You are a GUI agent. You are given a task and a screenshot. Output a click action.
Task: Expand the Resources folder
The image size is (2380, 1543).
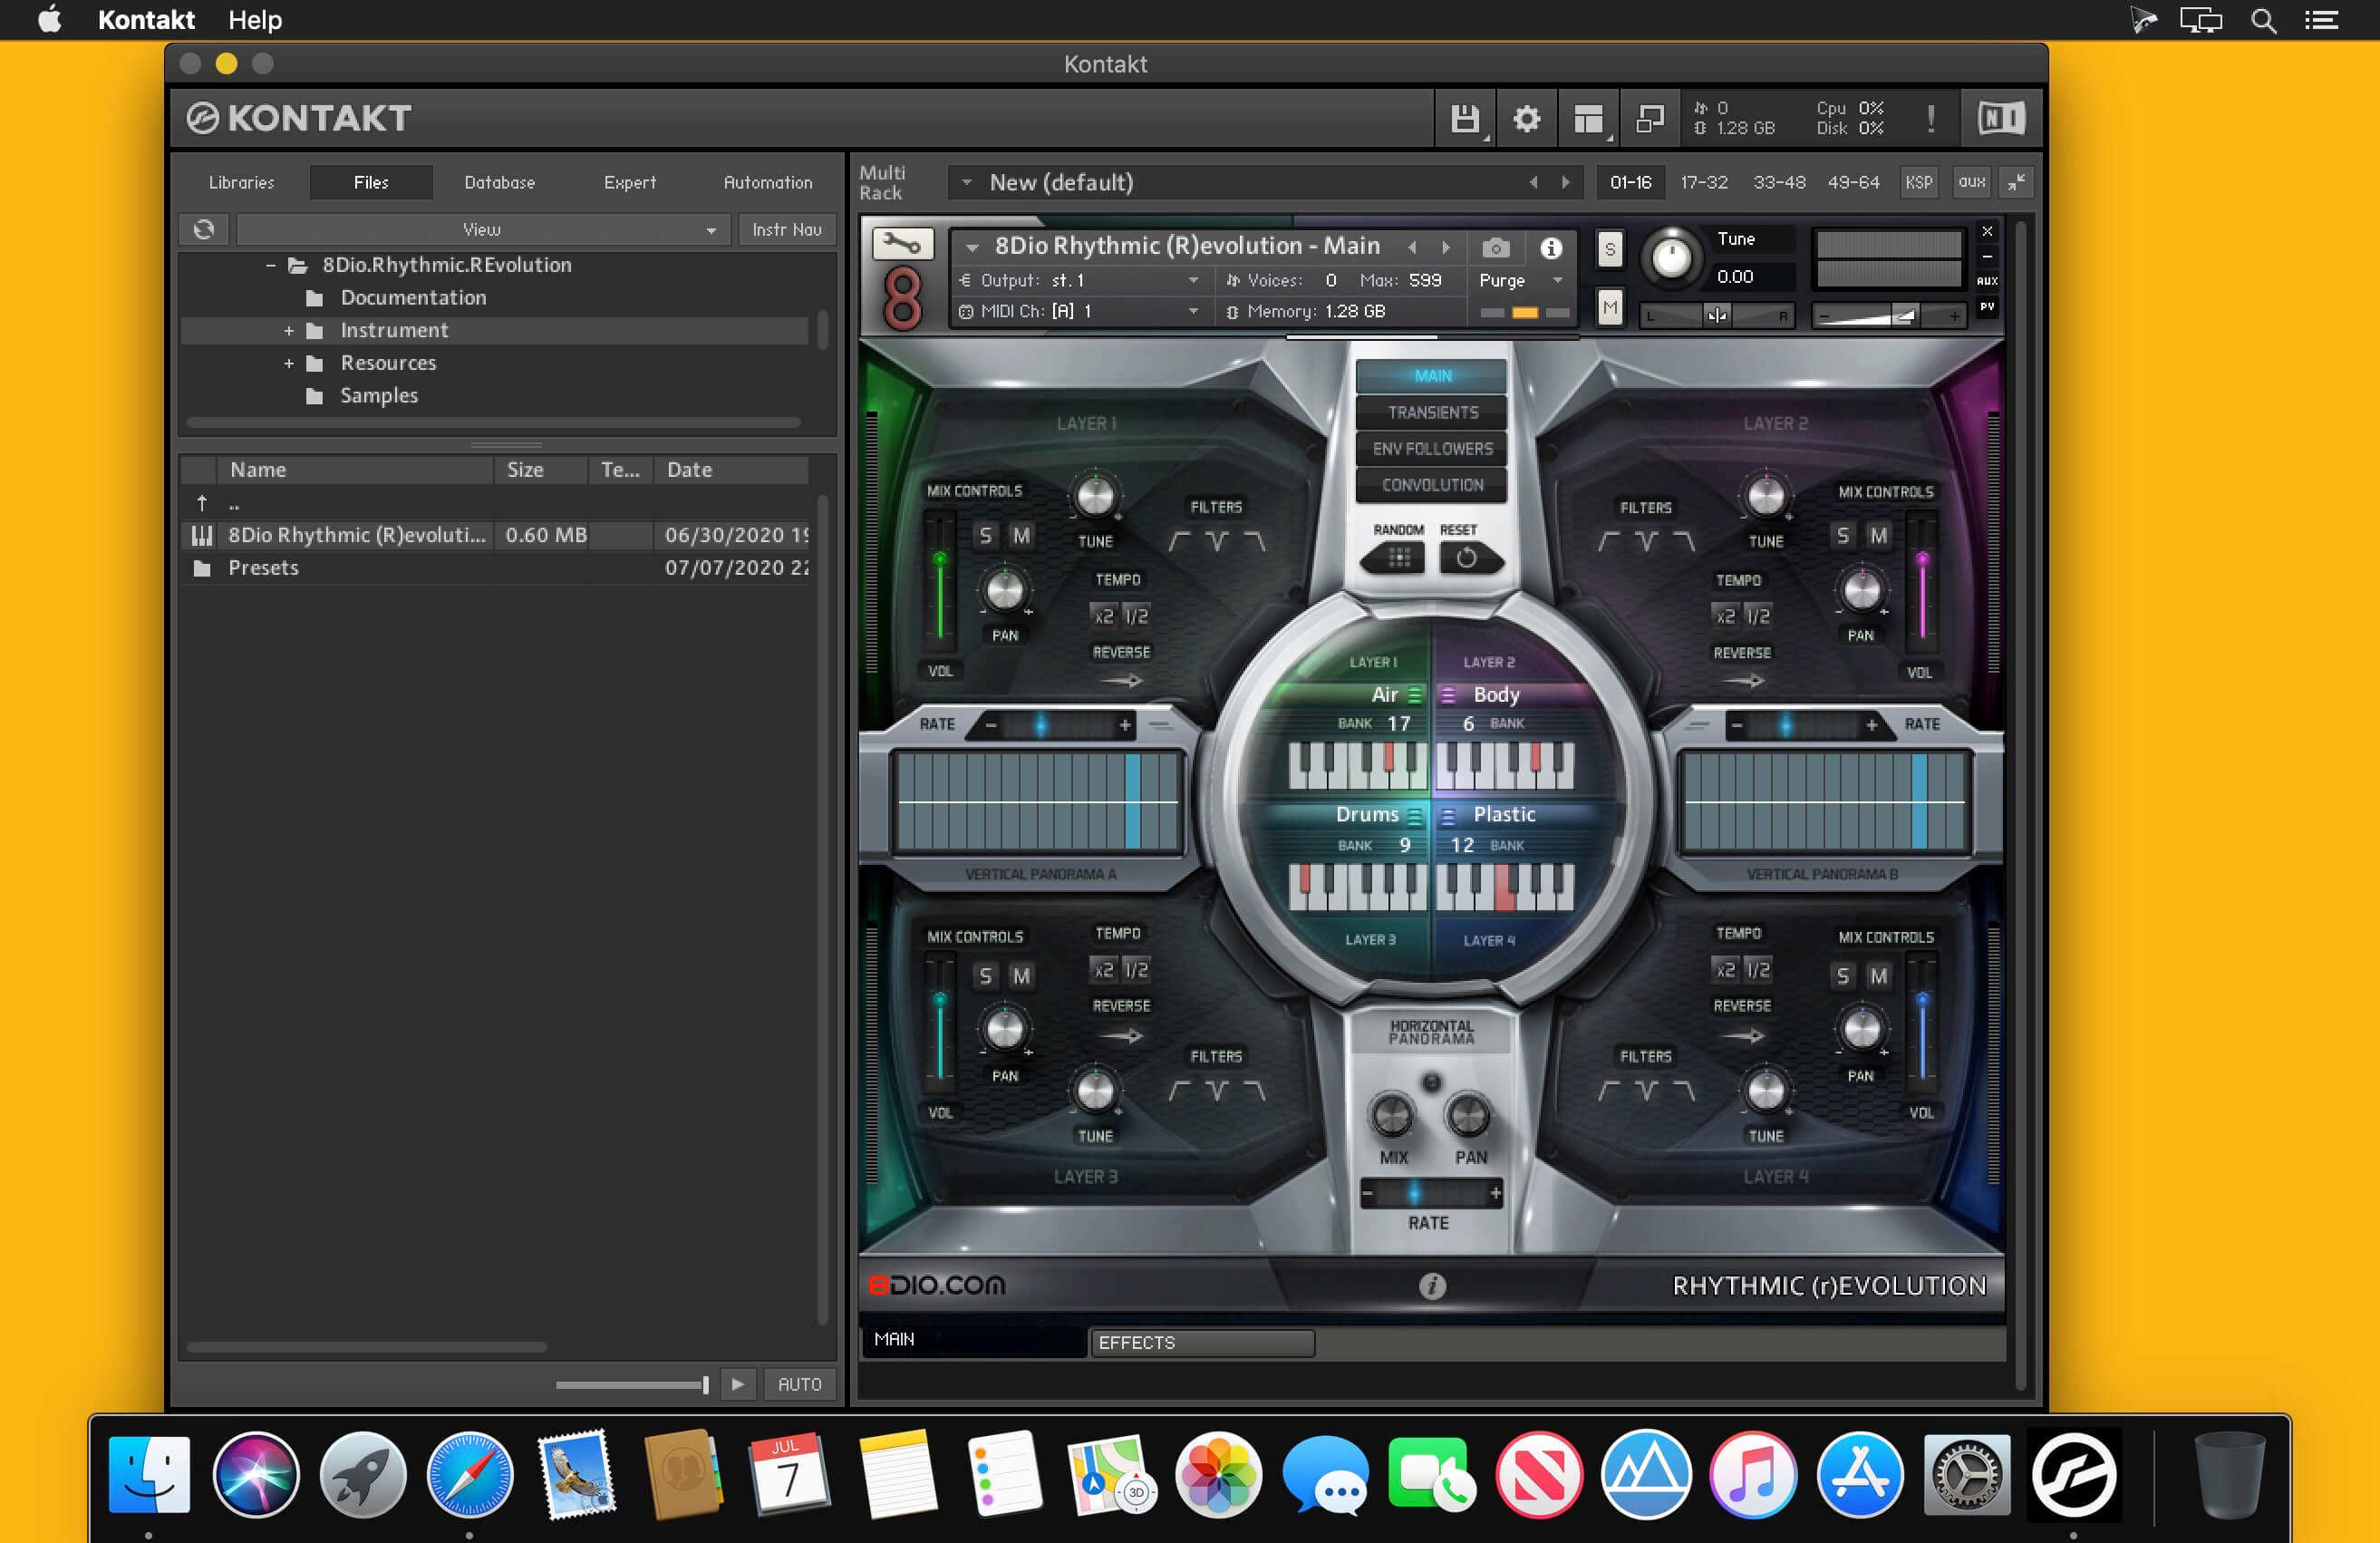288,363
